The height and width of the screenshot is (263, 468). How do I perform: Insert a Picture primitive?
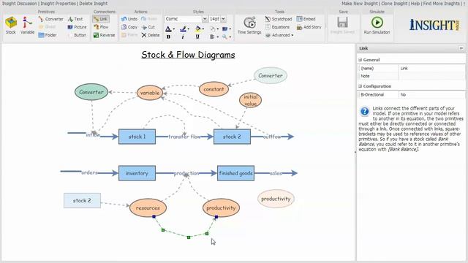pyautogui.click(x=78, y=27)
